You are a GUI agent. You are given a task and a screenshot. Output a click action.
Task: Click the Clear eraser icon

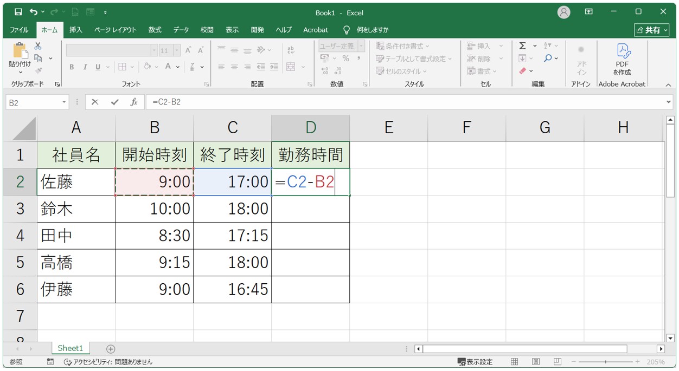click(x=522, y=70)
